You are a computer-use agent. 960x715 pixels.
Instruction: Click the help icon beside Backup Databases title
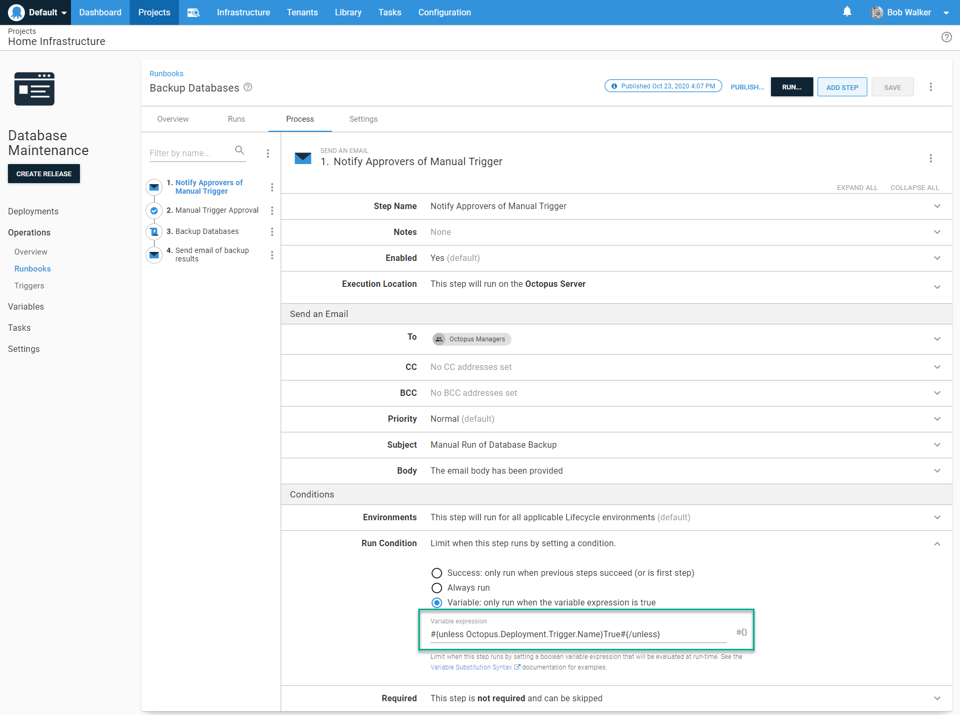pos(248,87)
